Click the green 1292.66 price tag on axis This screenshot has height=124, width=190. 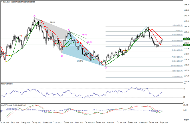coord(187,45)
